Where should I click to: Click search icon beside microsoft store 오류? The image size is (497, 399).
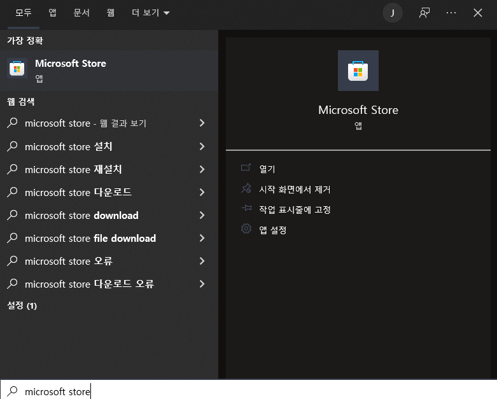pos(12,260)
